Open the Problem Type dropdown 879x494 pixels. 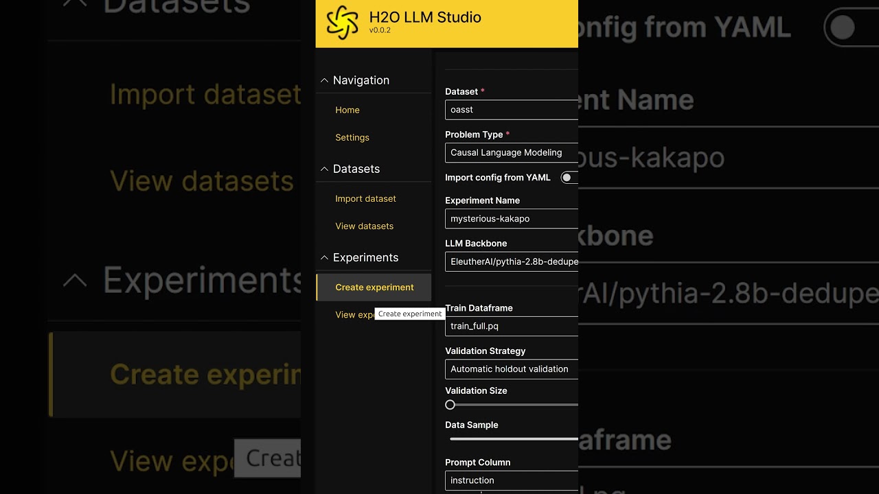click(x=512, y=152)
